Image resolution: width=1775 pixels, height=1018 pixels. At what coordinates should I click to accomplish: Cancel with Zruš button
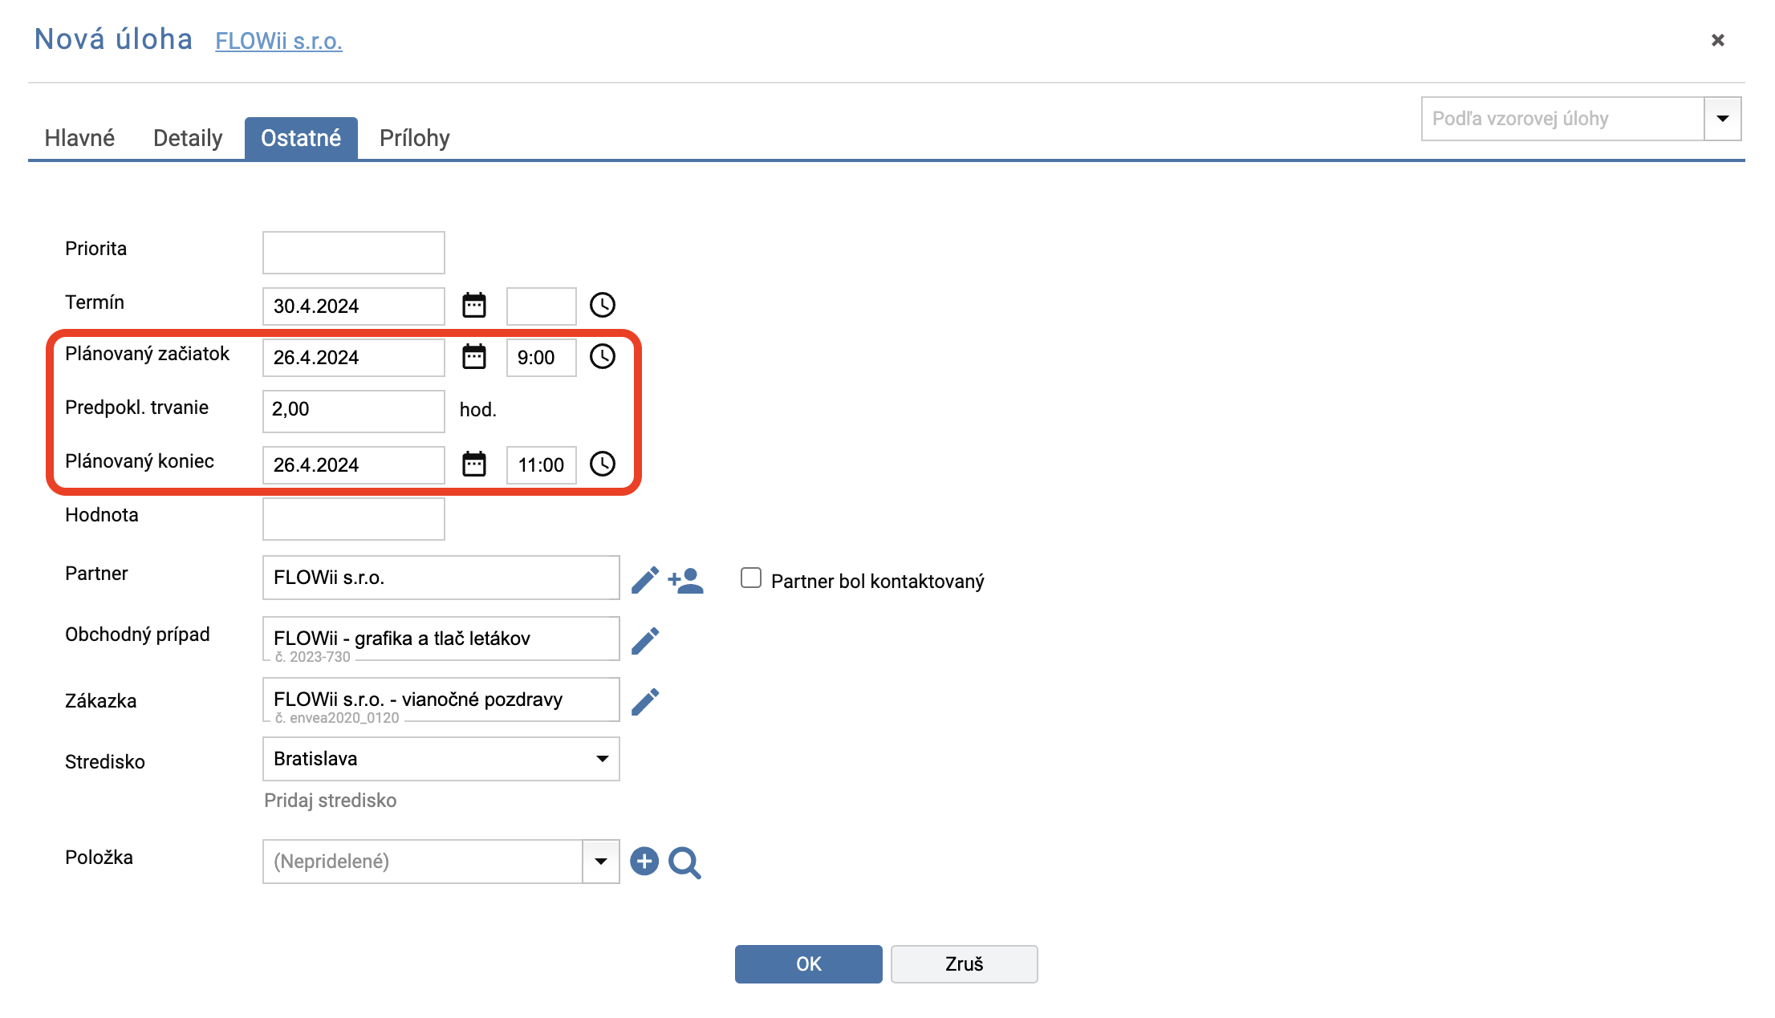tap(965, 964)
